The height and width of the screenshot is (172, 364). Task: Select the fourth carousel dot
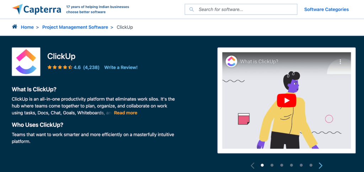pos(291,165)
